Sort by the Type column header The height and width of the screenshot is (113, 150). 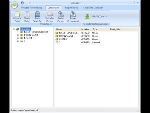(96, 29)
